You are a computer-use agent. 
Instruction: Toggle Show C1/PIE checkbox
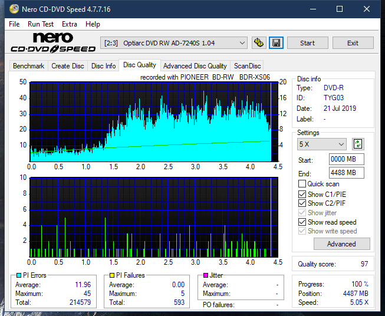point(302,194)
